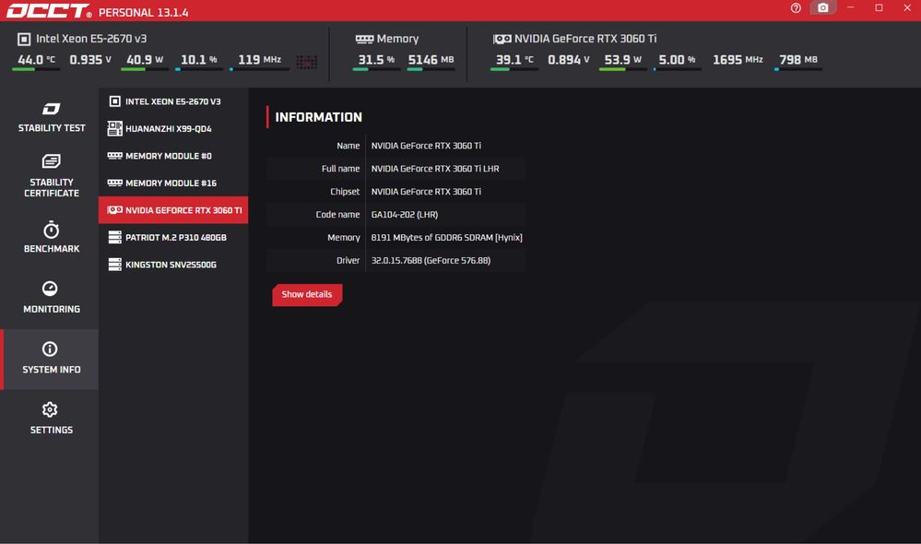
Task: Click the GPU power 53.9 W reading
Action: 622,60
